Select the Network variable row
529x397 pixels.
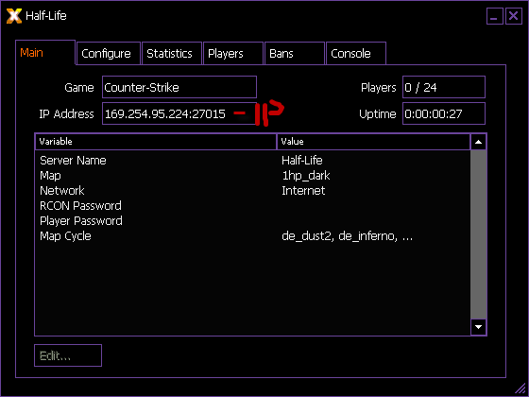tap(252, 190)
